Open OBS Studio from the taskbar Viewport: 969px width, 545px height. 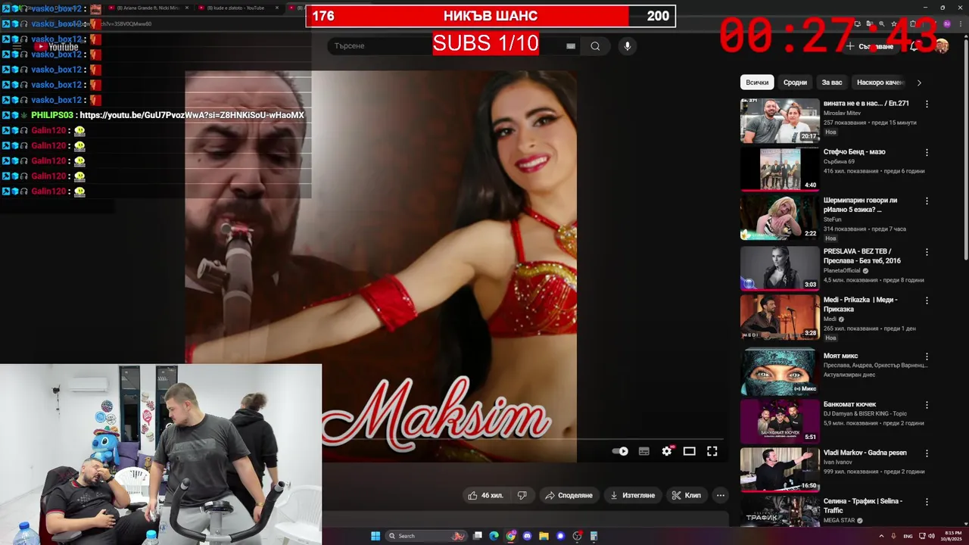(577, 536)
